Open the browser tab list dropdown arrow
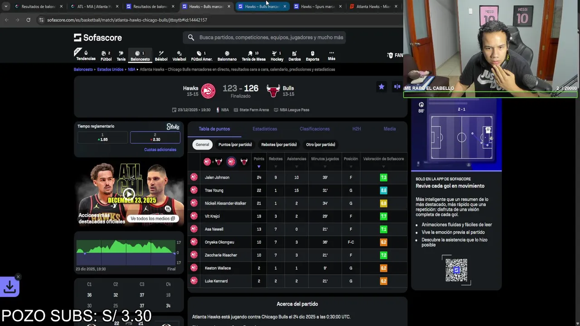This screenshot has height=326, width=580. pyautogui.click(x=6, y=6)
